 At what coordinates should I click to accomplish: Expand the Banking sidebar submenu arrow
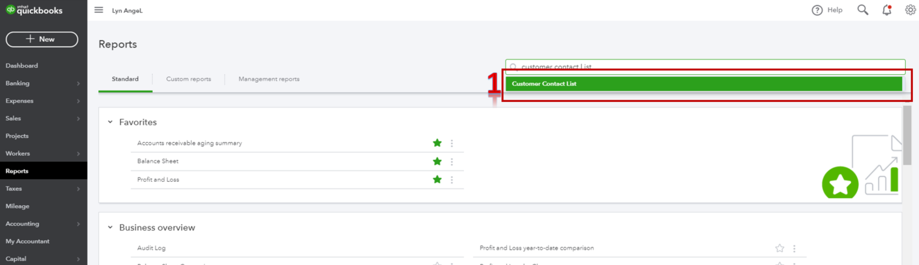coord(78,83)
